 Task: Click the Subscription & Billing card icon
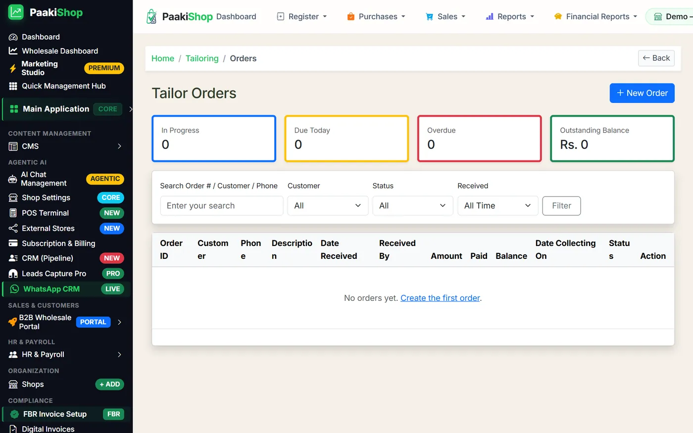[13, 243]
